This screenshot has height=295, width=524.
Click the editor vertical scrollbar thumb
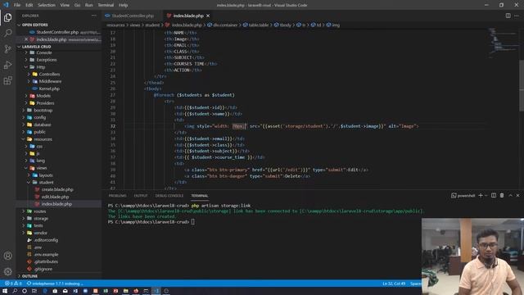point(522,86)
